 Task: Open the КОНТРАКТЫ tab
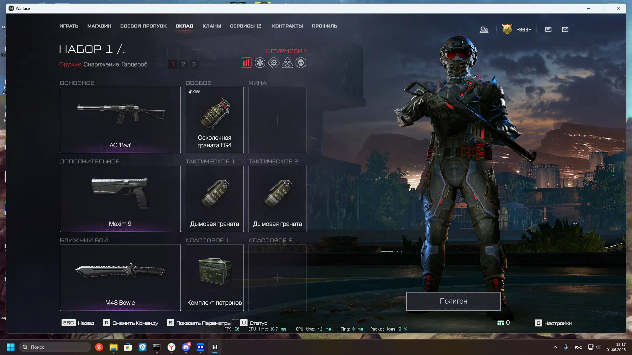click(287, 26)
